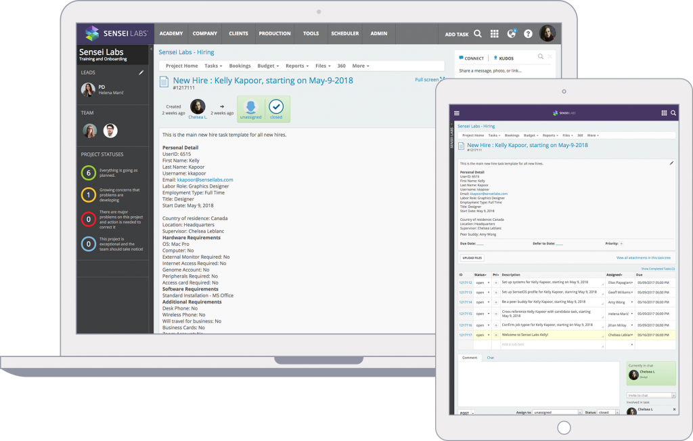Viewport: 693px width, 441px height.
Task: Open the apps grid on tablet
Action: (x=664, y=113)
